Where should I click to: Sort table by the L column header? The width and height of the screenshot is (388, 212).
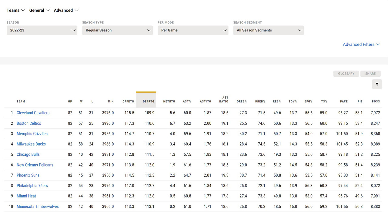tap(92, 101)
